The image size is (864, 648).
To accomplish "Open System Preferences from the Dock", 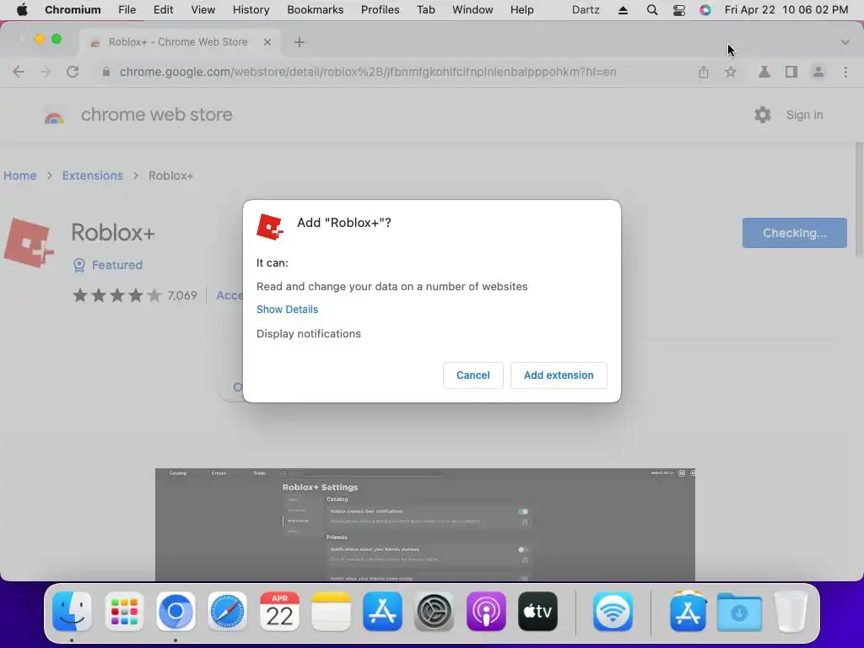I will [x=435, y=612].
